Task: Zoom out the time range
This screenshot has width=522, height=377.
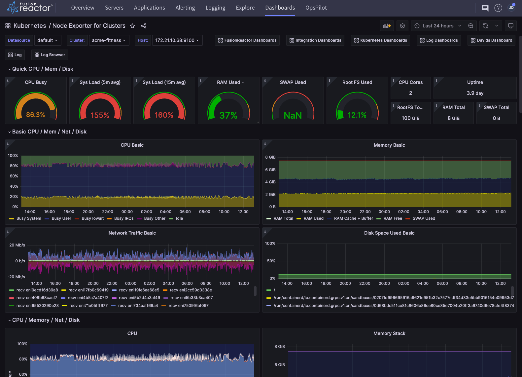Action: point(471,26)
